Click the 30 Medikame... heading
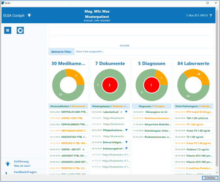The height and width of the screenshot is (182, 220). pyautogui.click(x=68, y=63)
